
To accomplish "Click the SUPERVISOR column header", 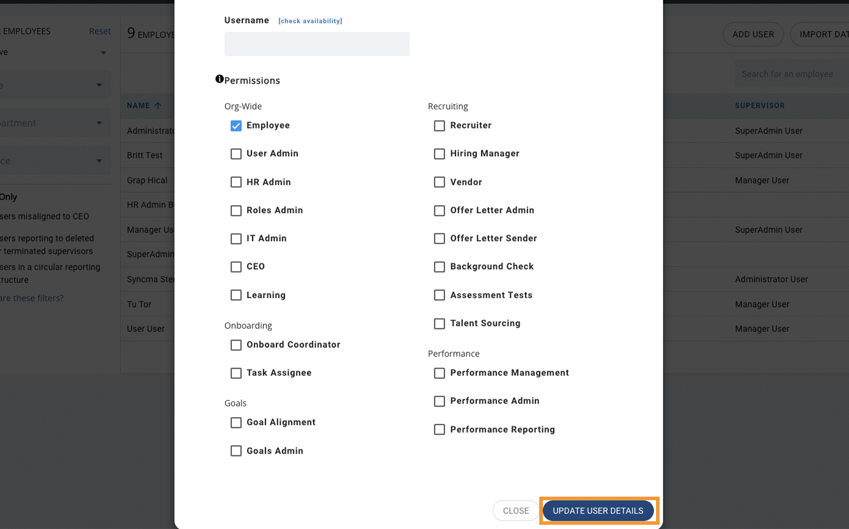I will point(760,106).
